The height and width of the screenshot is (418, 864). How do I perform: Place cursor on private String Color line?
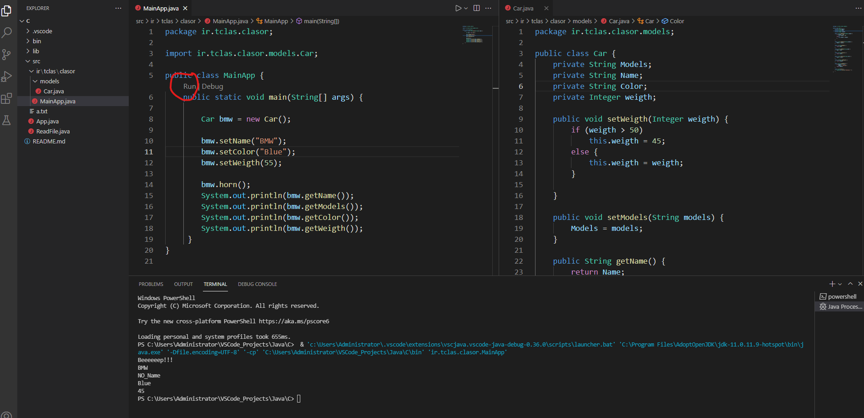[x=600, y=86]
